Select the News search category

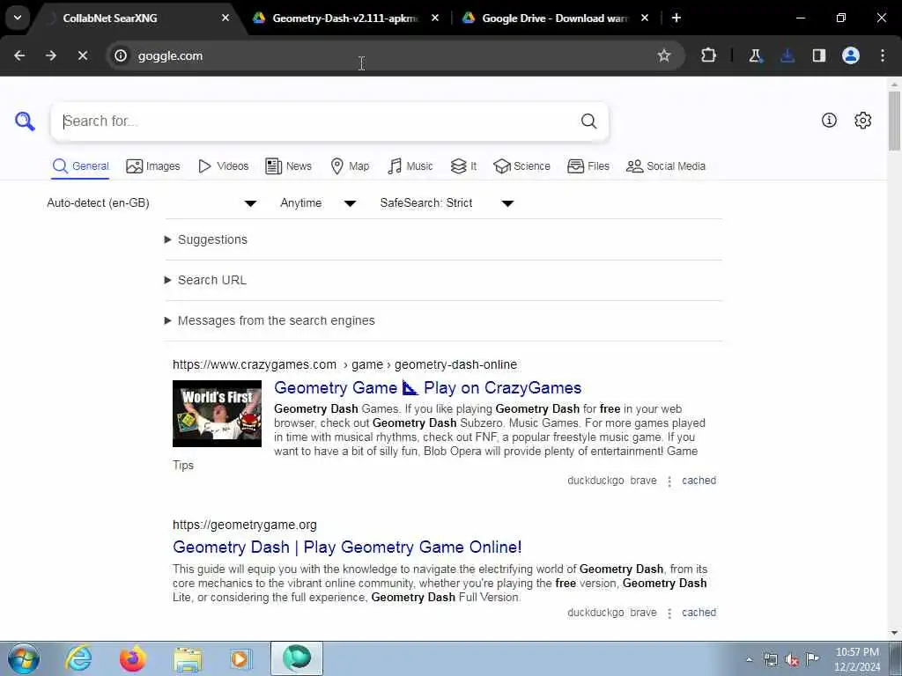288,166
